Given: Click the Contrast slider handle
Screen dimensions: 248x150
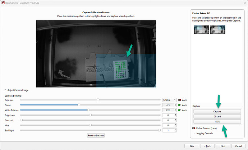Looking at the screenshot, I should click(x=21, y=120).
